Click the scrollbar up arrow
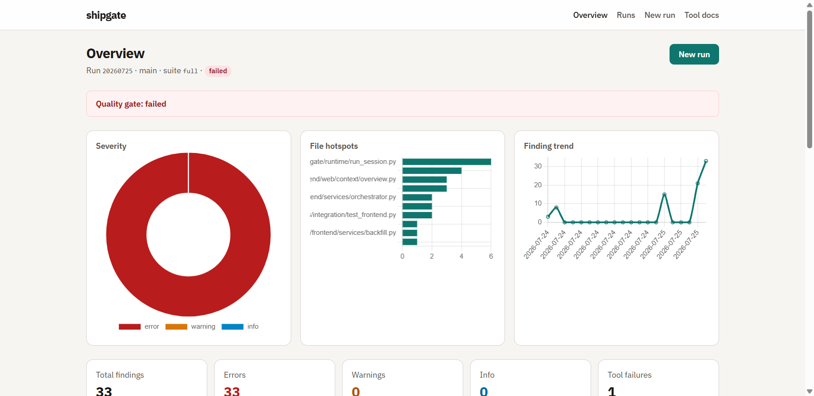Screen dimensions: 814x396 click(809, 5)
